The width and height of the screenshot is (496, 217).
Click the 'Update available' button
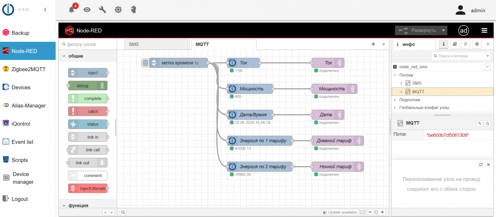[340, 212]
